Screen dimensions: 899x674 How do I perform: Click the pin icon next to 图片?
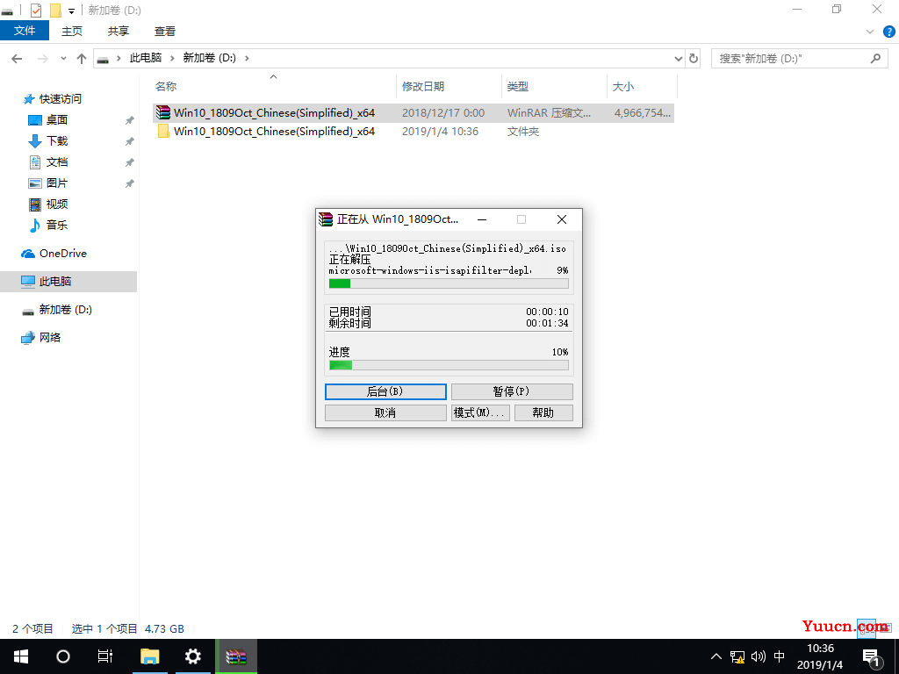click(130, 184)
